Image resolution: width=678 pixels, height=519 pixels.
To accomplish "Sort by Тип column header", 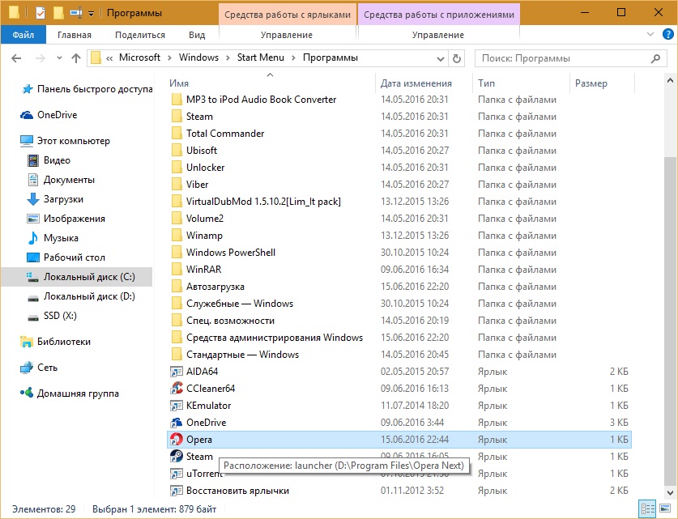I will [x=522, y=83].
